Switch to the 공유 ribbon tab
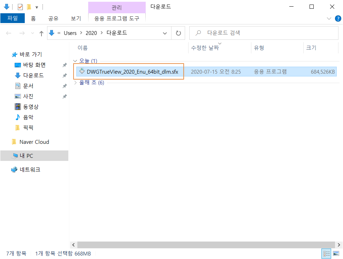Viewport: 343px width, 259px height. tap(53, 18)
